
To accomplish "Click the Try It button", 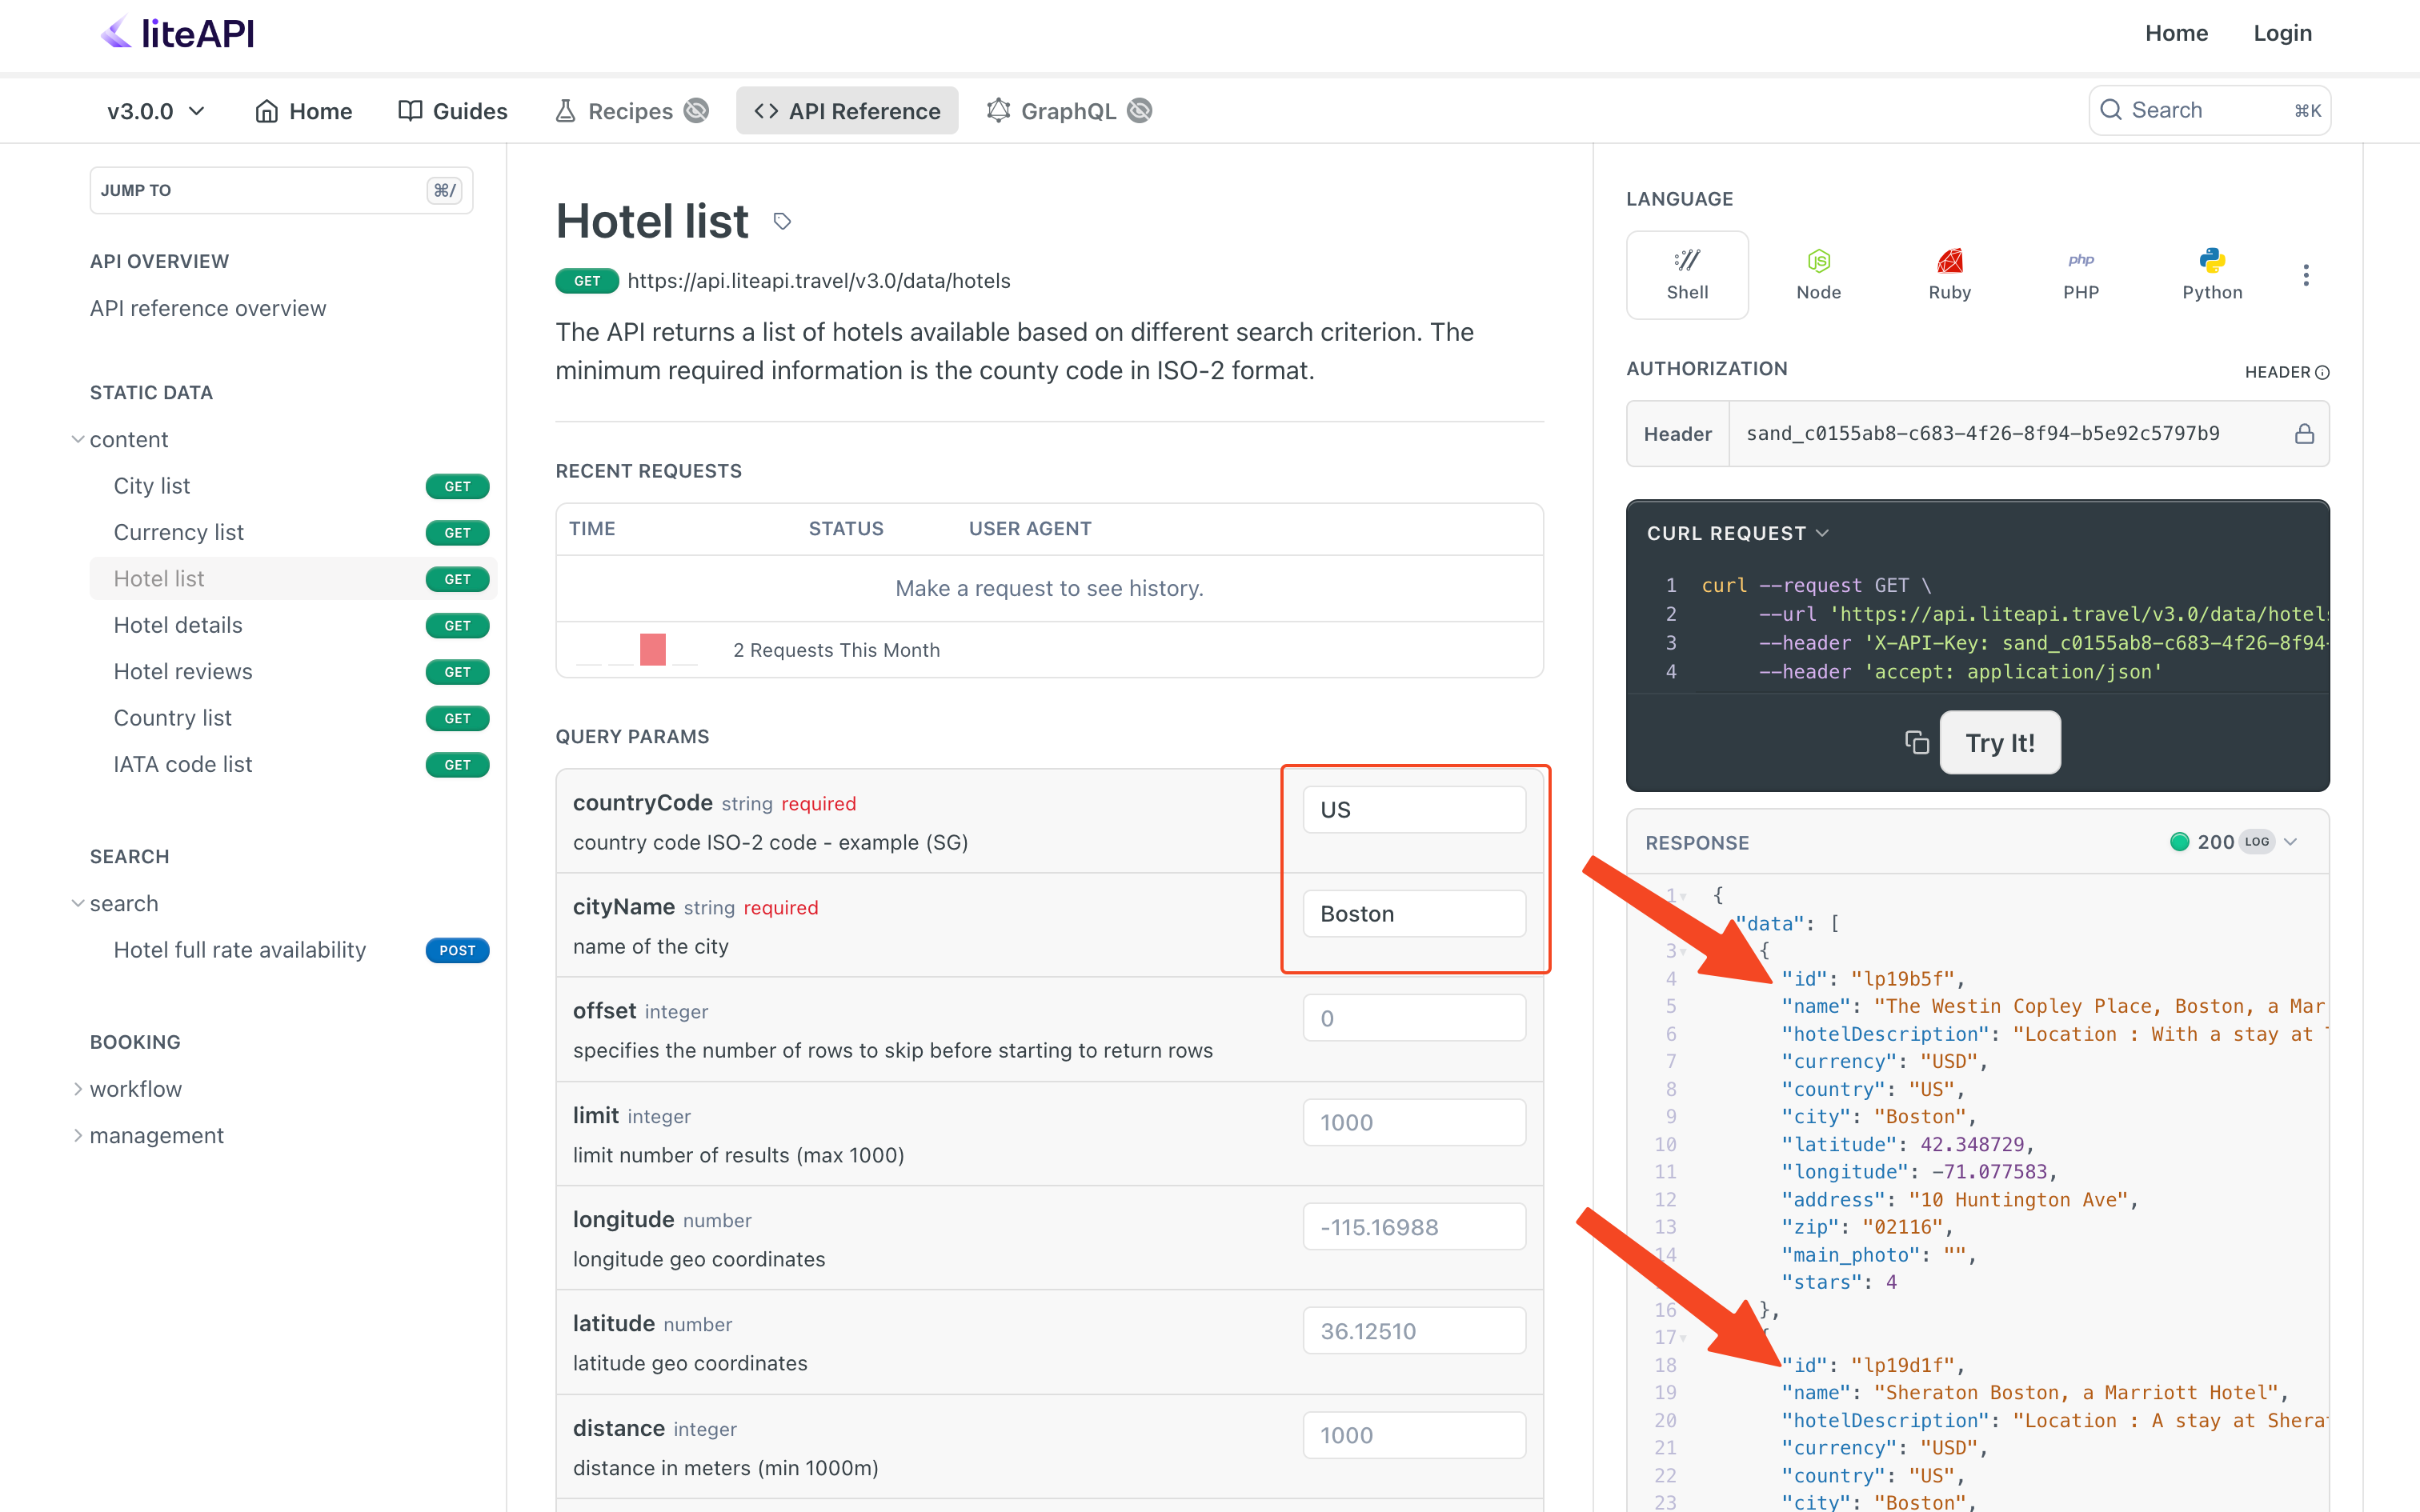I will [1998, 742].
